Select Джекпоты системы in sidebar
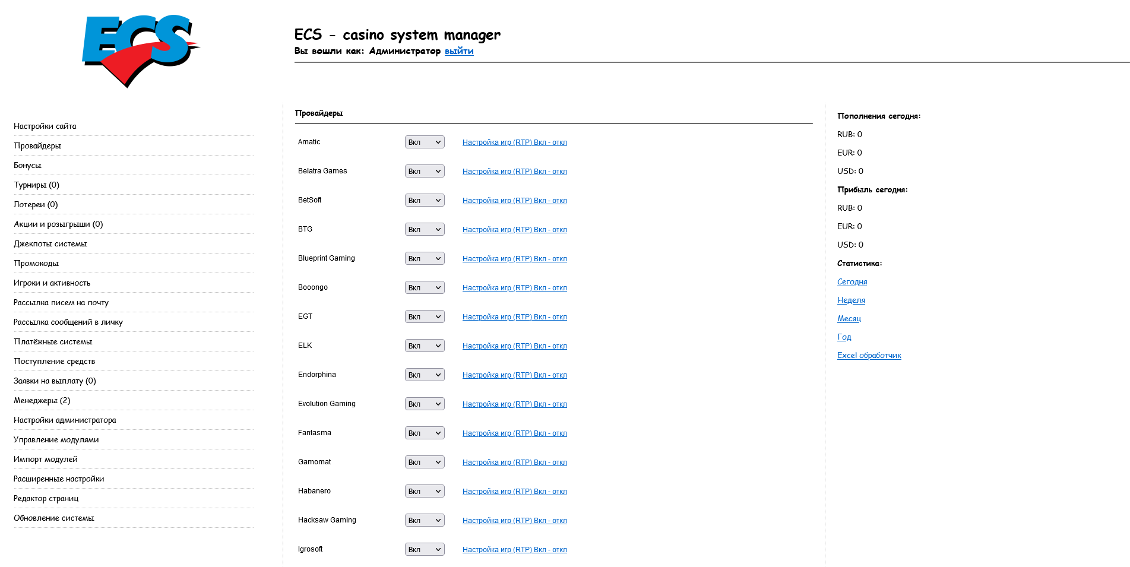The image size is (1130, 567). click(x=50, y=244)
